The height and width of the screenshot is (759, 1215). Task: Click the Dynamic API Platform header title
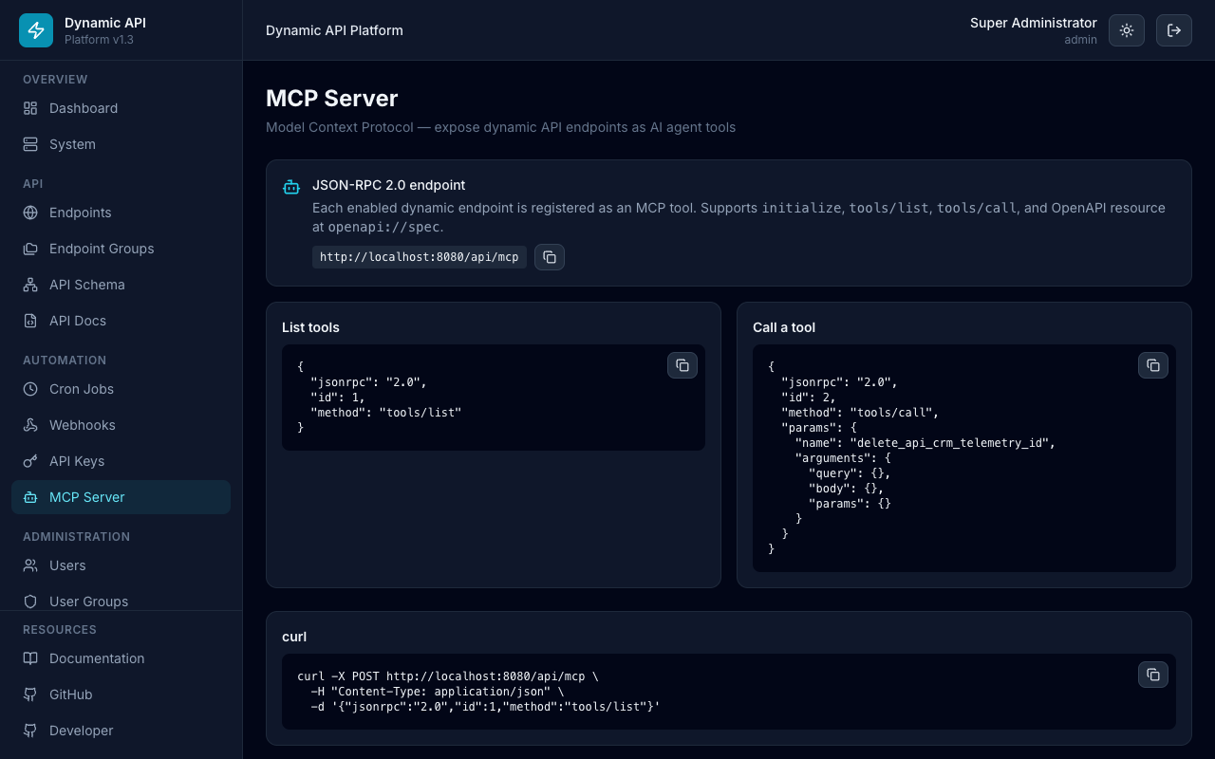coord(334,30)
